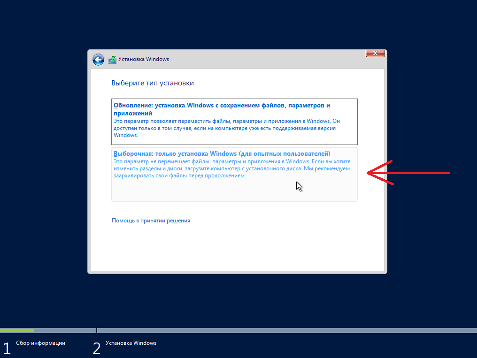Click the "Установка Windows" title bar text
This screenshot has height=358, width=477.
pyautogui.click(x=144, y=59)
